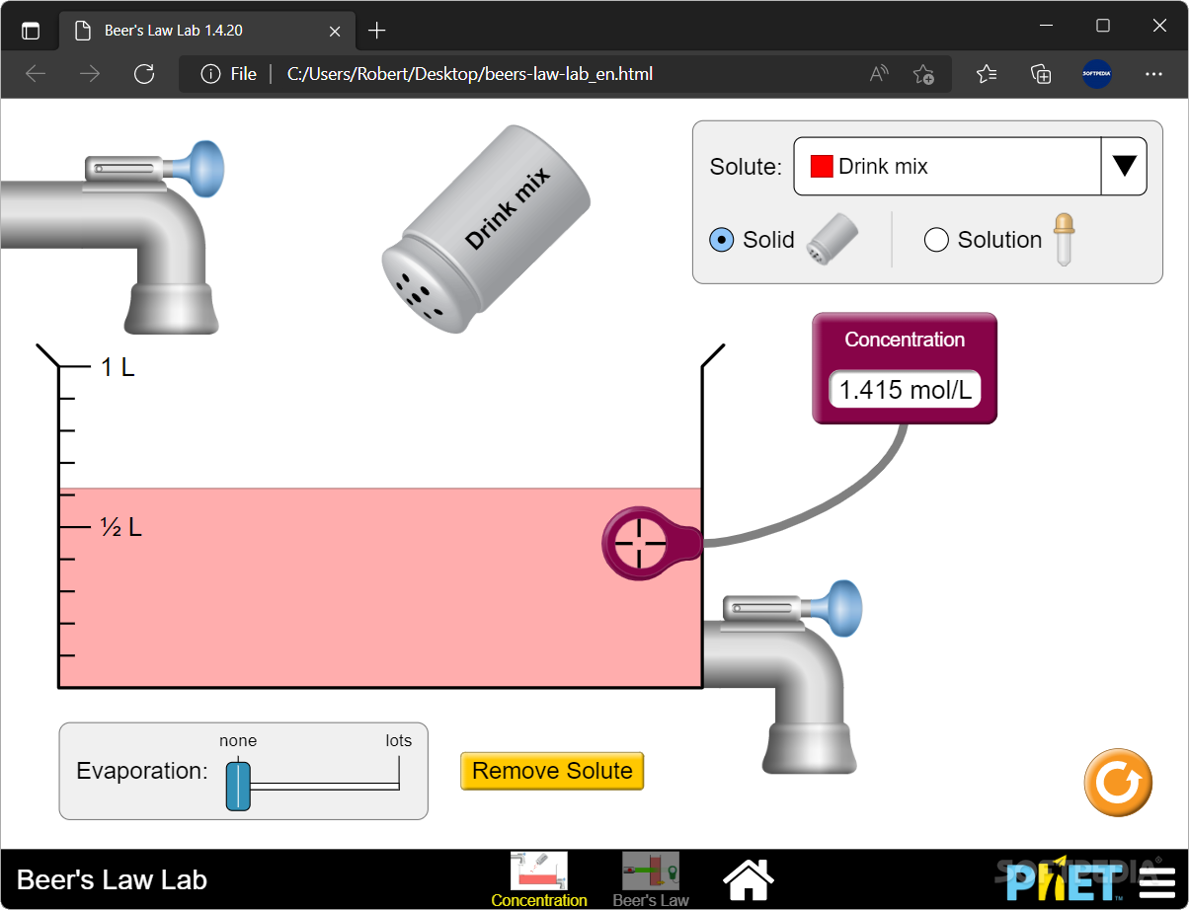Image resolution: width=1189 pixels, height=910 pixels.
Task: Click the browser address bar URL
Action: (470, 74)
